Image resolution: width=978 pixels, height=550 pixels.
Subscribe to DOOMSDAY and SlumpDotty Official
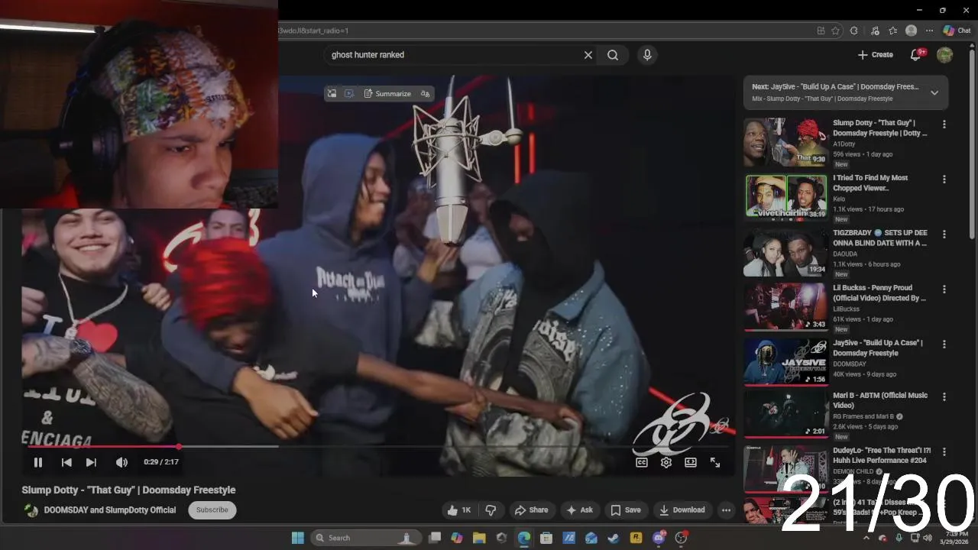pos(212,510)
